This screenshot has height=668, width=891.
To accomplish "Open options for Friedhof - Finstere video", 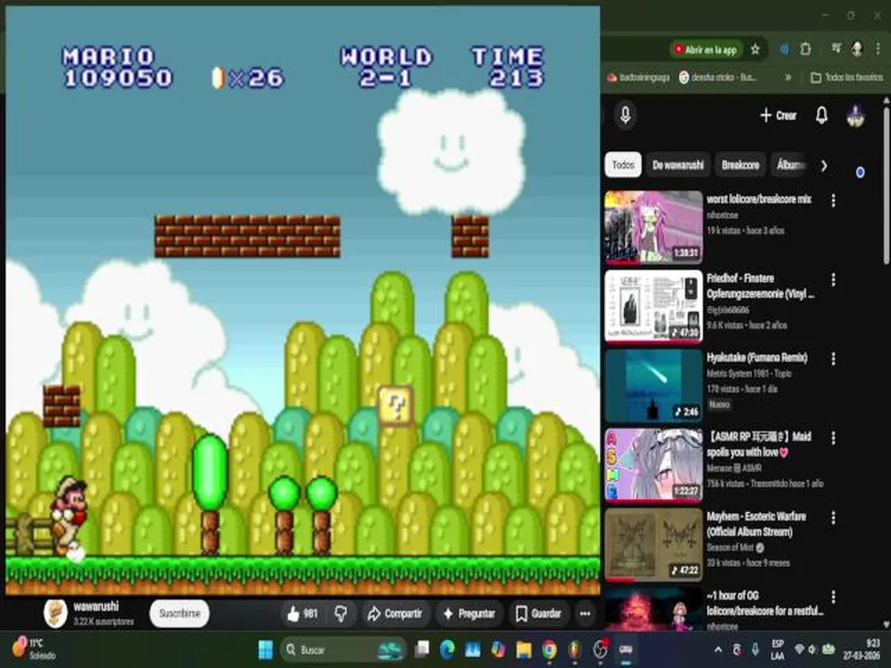I will coord(833,279).
